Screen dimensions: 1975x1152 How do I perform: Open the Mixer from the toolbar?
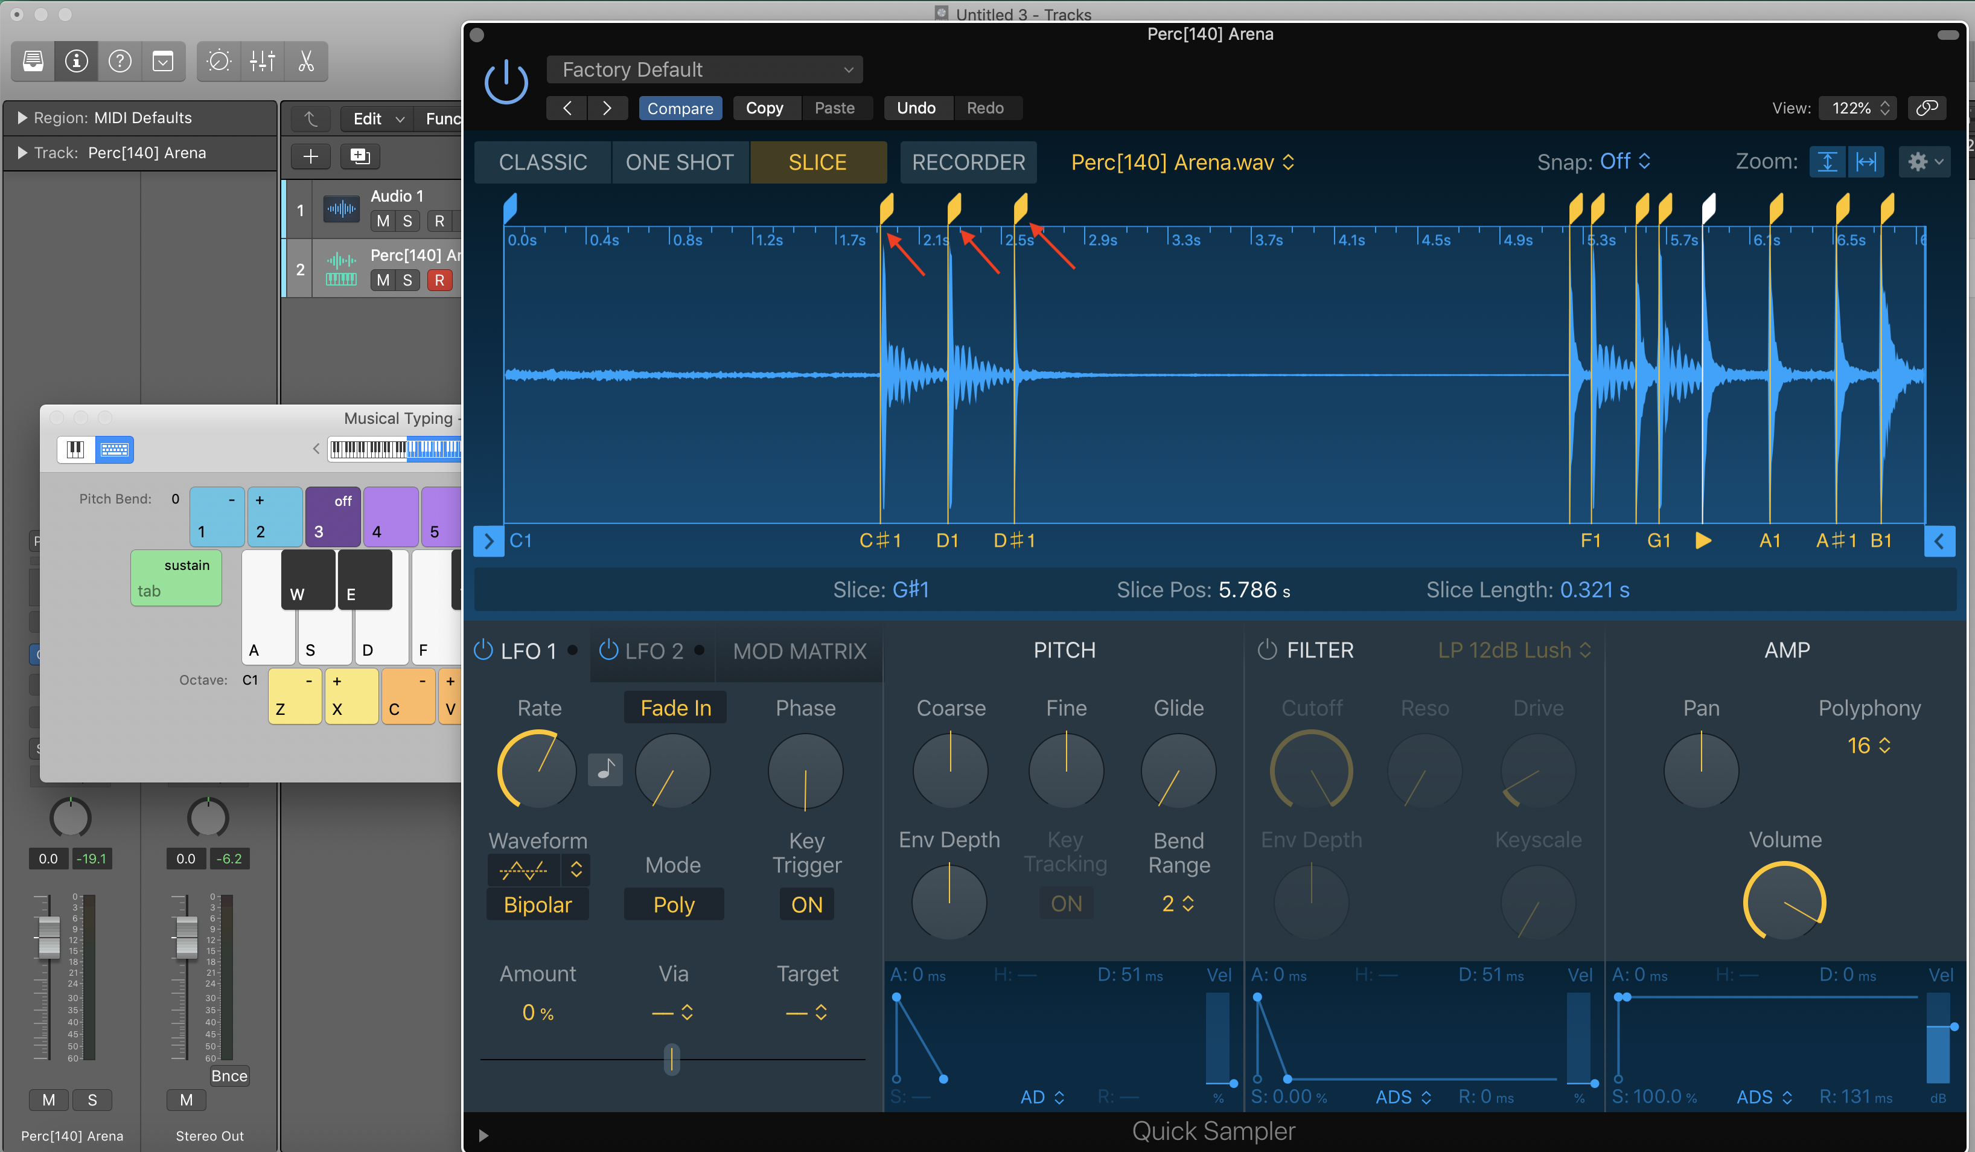point(263,61)
